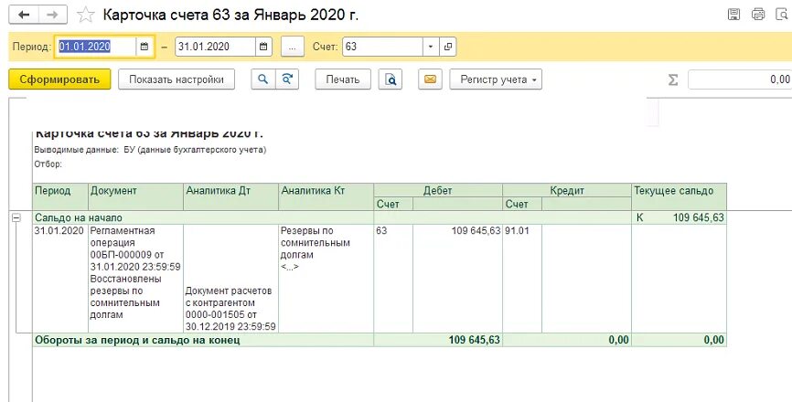Screen dimensions: 792x402
Task: Add report to favorites with the star icon
Action: [x=85, y=15]
